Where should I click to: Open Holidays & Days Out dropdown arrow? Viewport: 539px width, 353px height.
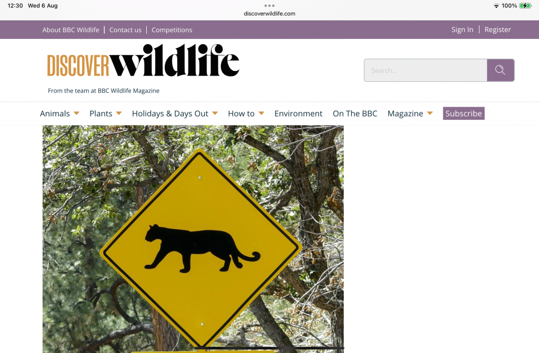(215, 113)
